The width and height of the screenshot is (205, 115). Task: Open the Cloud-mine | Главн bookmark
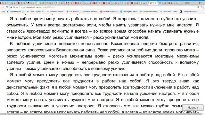(169, 11)
